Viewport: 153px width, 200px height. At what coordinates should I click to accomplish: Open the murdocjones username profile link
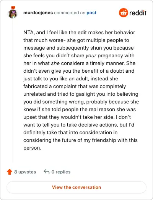pyautogui.click(x=38, y=13)
